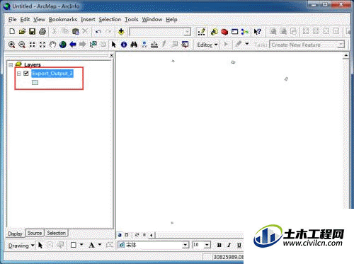Open the View menu
Screen dimensions: 354x264
pos(39,20)
